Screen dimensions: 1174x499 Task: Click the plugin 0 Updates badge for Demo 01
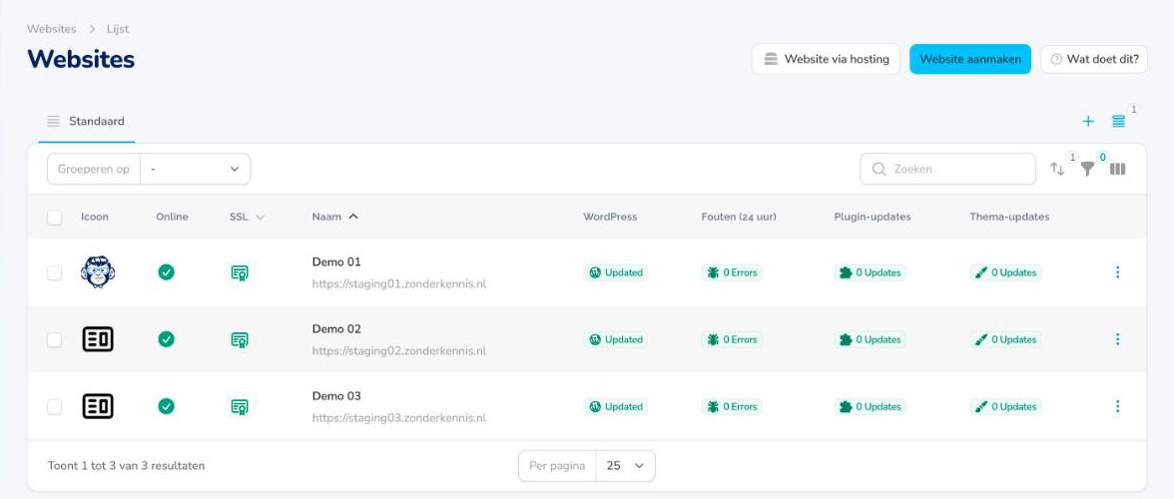point(870,272)
